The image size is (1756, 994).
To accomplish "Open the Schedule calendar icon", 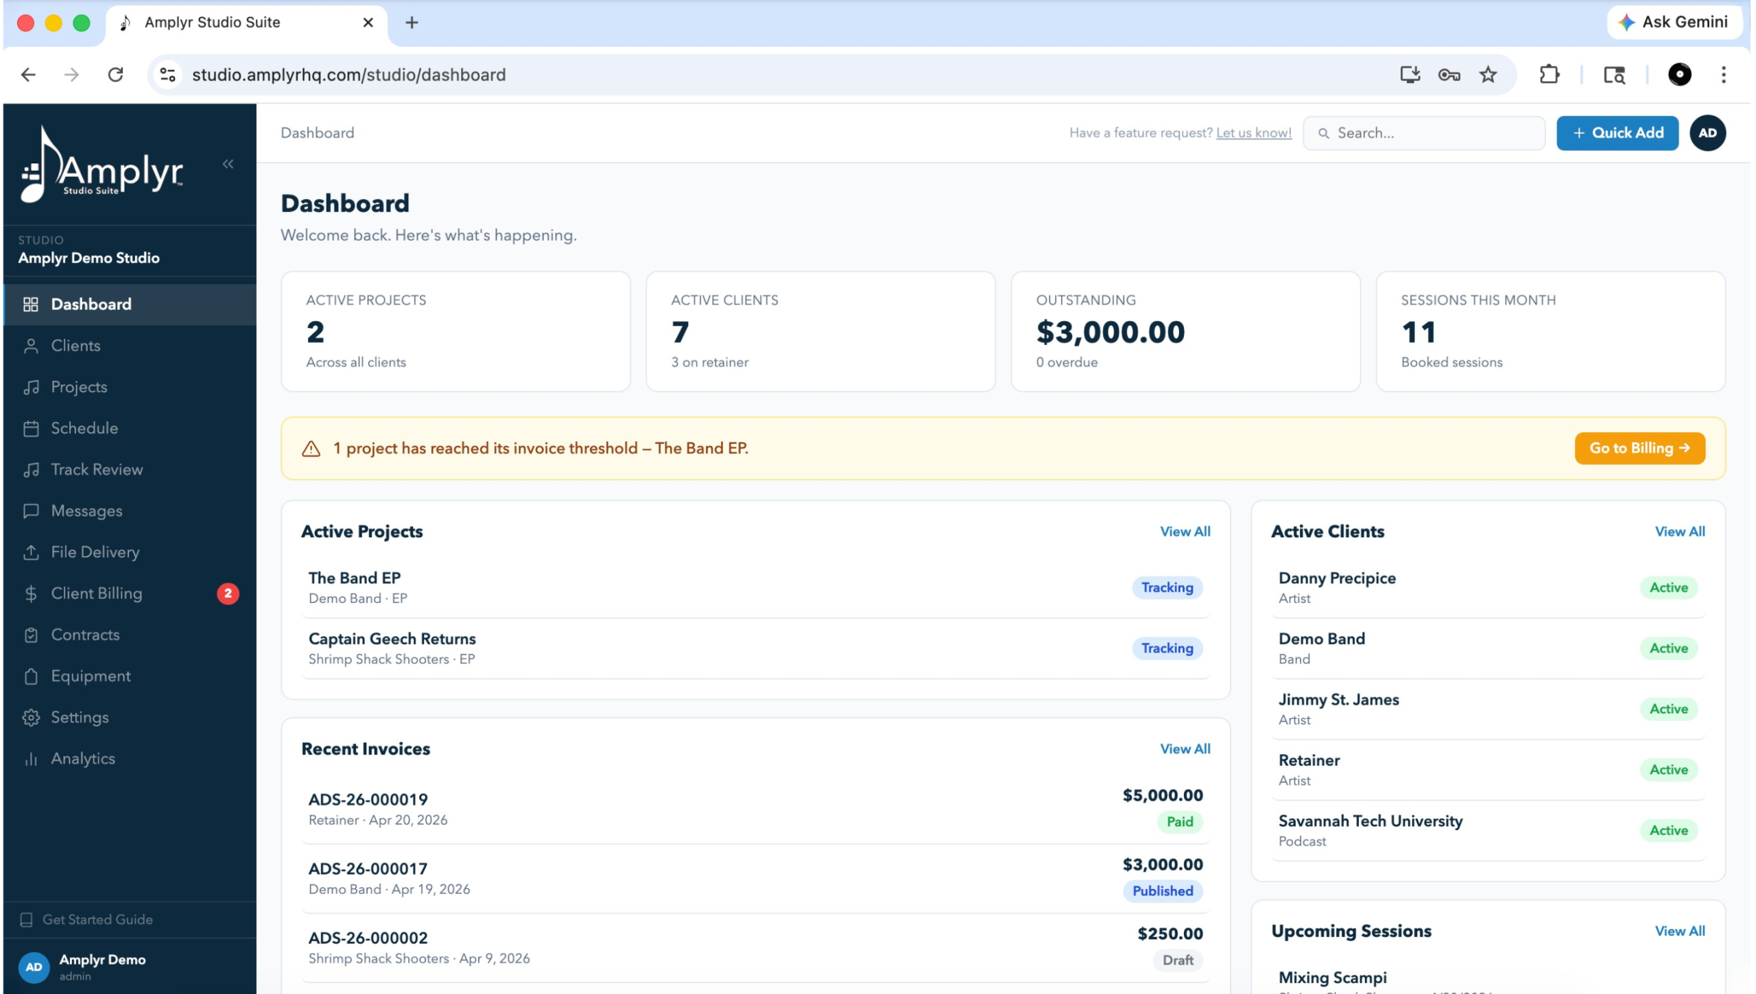I will click(x=31, y=427).
